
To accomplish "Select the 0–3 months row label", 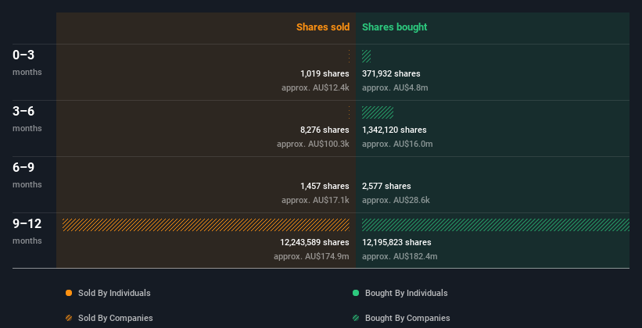I will point(27,62).
